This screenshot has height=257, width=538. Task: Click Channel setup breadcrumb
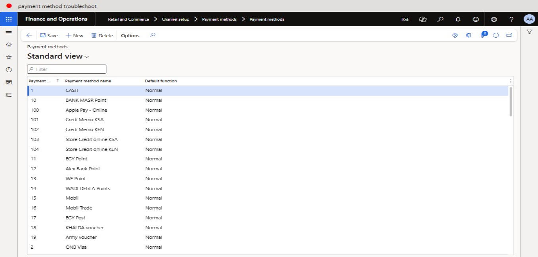175,19
